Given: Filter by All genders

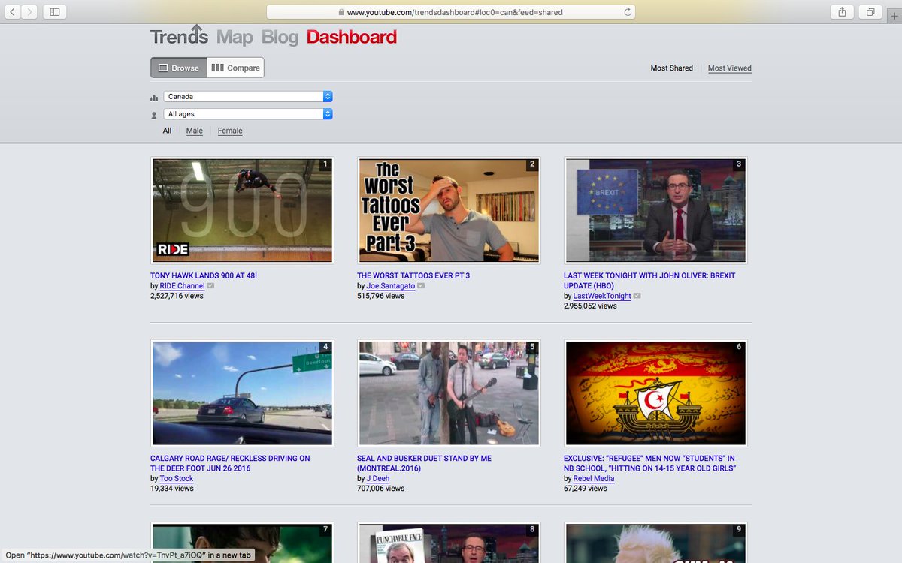Looking at the screenshot, I should pyautogui.click(x=167, y=131).
